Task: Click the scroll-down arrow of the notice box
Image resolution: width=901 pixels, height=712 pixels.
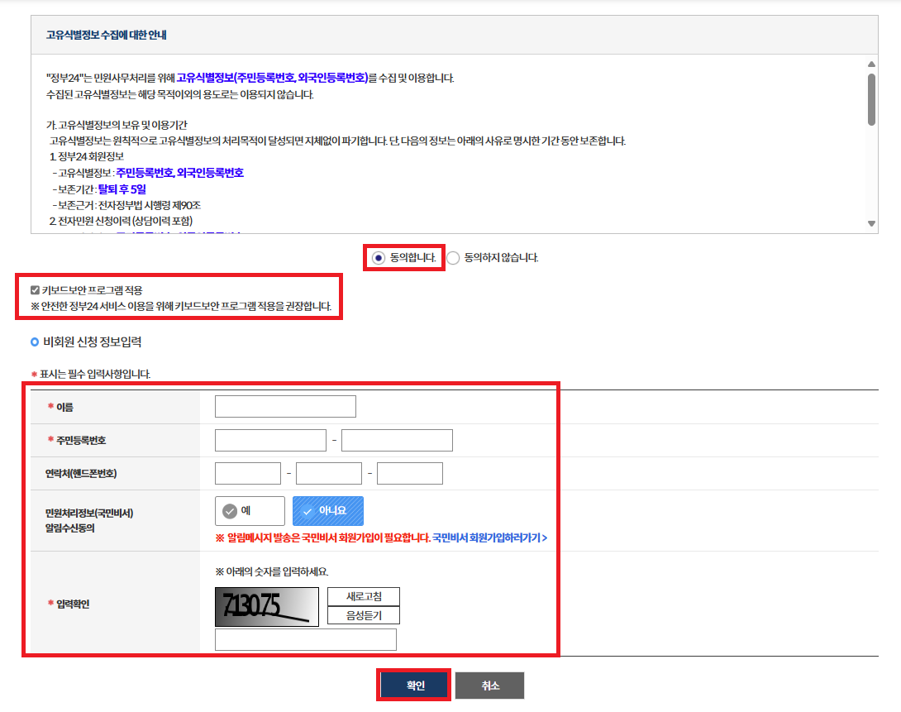Action: (872, 223)
